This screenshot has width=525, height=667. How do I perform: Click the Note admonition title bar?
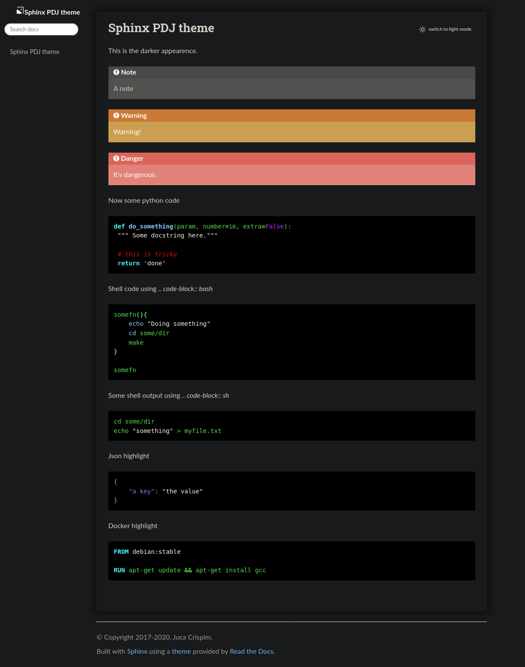click(292, 72)
